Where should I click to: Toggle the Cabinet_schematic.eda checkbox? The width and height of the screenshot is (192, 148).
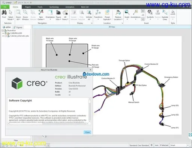6,36
